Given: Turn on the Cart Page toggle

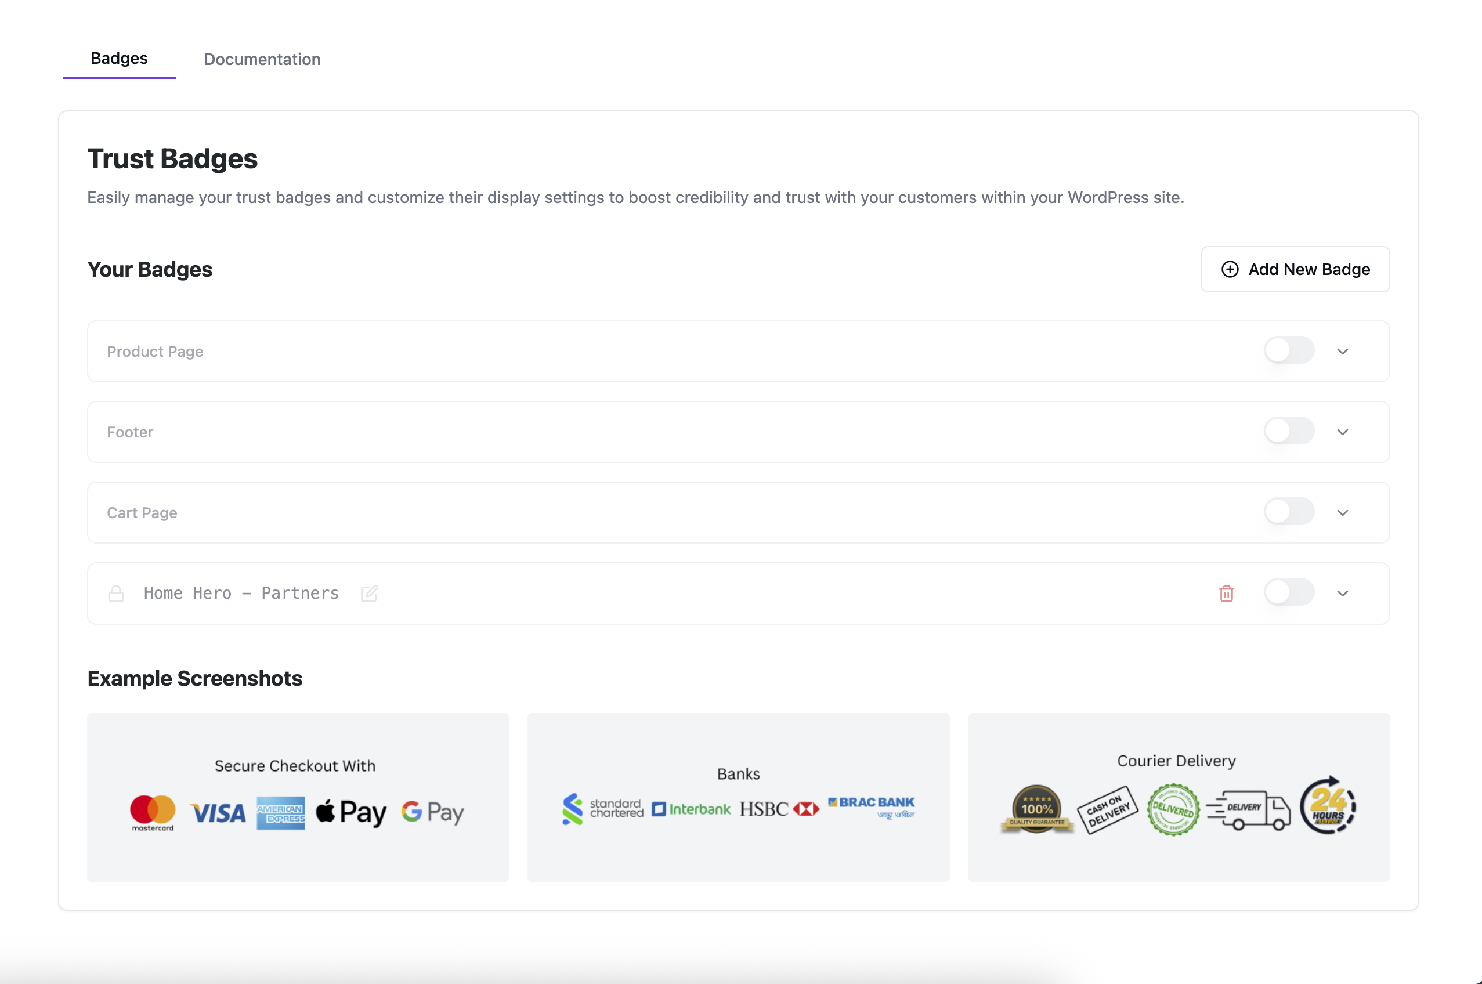Looking at the screenshot, I should tap(1289, 512).
